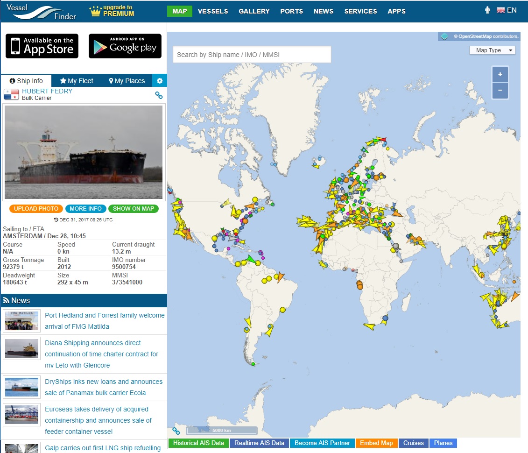Image resolution: width=528 pixels, height=453 pixels.
Task: Click the ship name search field
Action: click(x=252, y=55)
